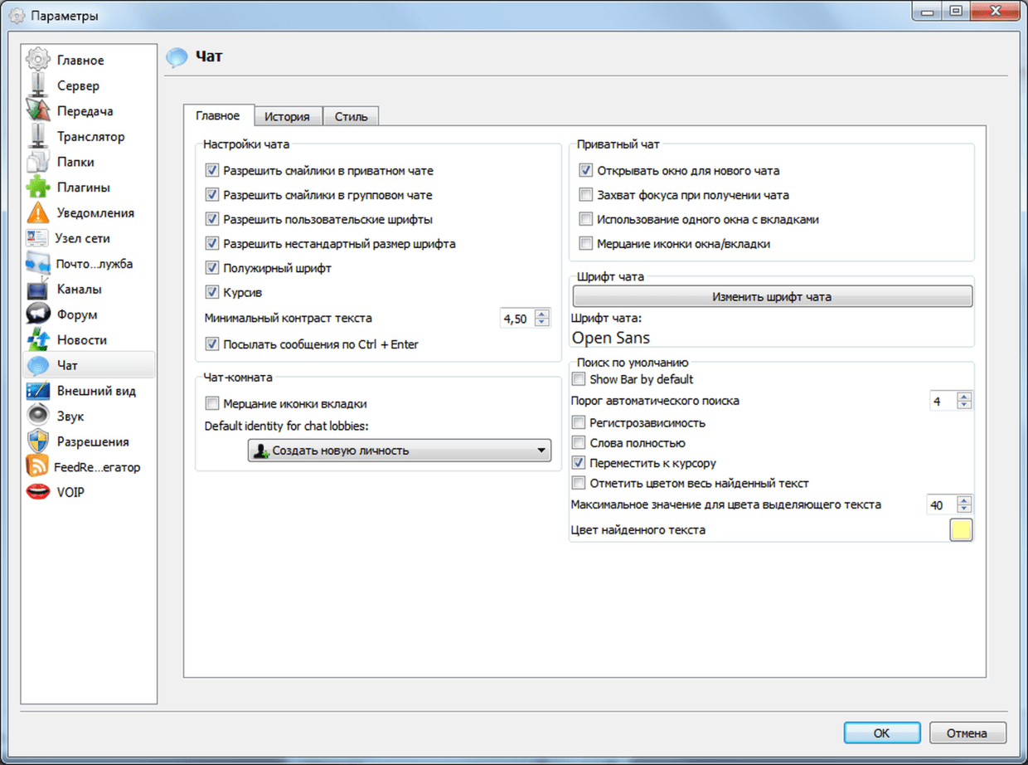Increase Минимальный контраст текста with up arrow
1028x765 pixels.
542,314
